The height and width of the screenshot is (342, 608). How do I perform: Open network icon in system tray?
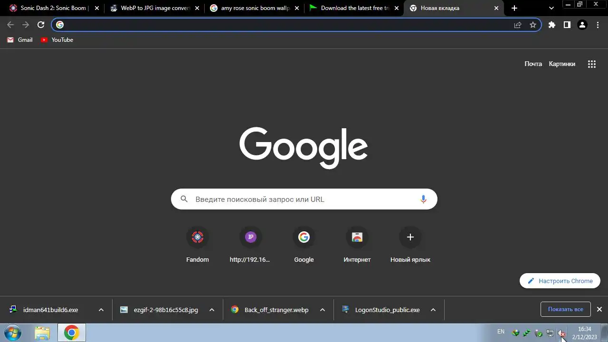[550, 333]
